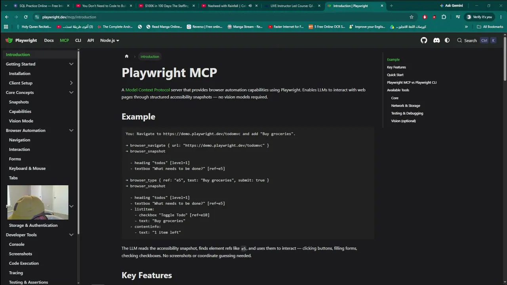This screenshot has width=507, height=285.
Task: Open the 5 Free Online OCR bookmark
Action: [327, 27]
